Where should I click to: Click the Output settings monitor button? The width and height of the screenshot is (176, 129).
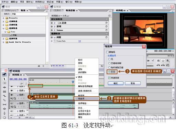[x=168, y=61]
